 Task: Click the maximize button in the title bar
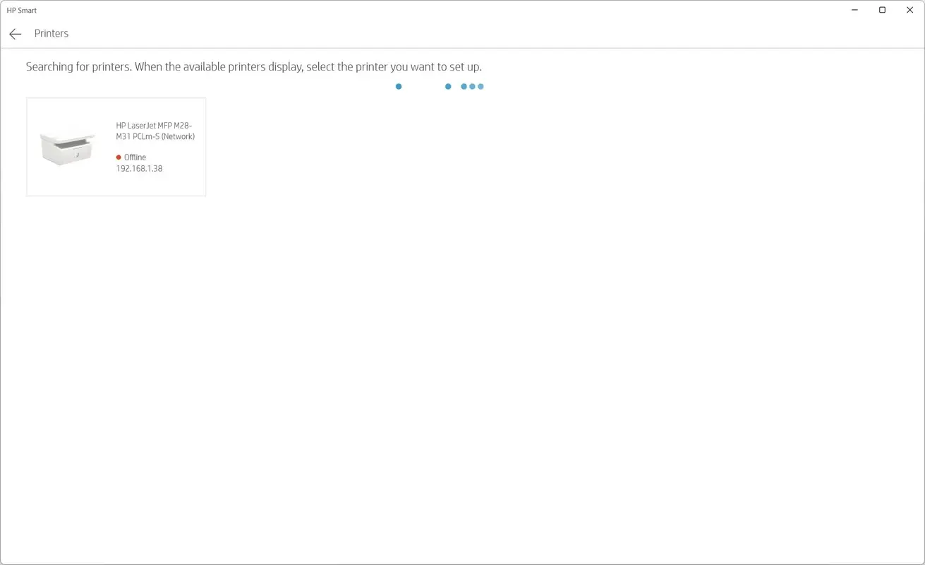(882, 10)
